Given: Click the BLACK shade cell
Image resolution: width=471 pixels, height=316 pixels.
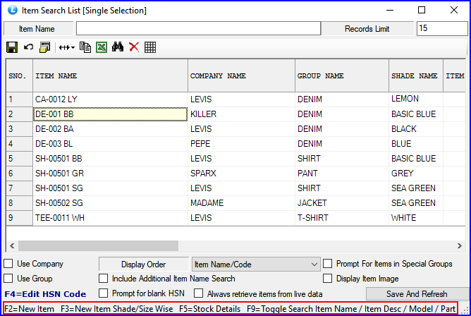Looking at the screenshot, I should point(416,129).
